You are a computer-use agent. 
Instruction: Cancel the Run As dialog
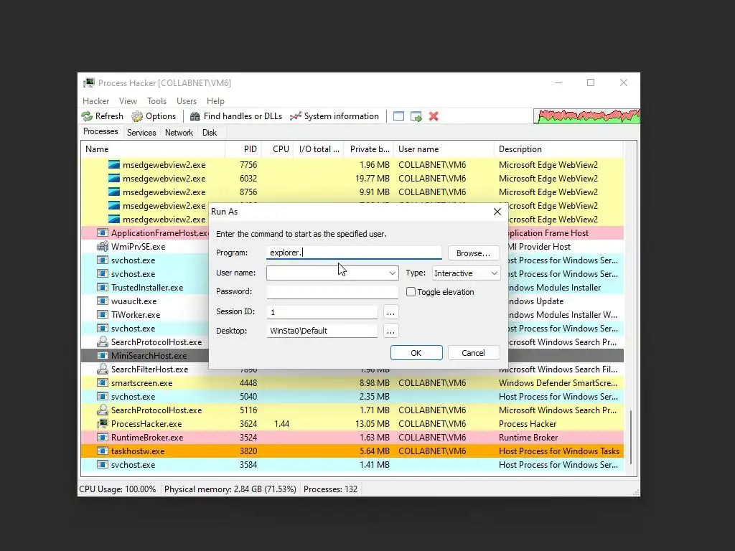[473, 353]
